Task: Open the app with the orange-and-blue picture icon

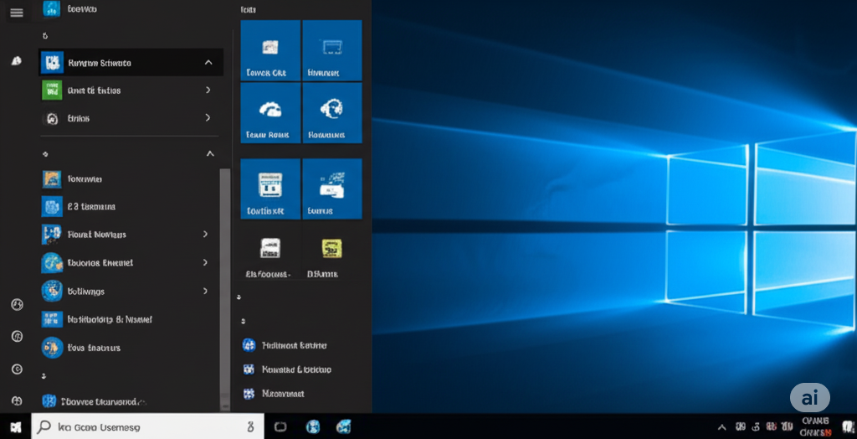Action: click(x=52, y=179)
